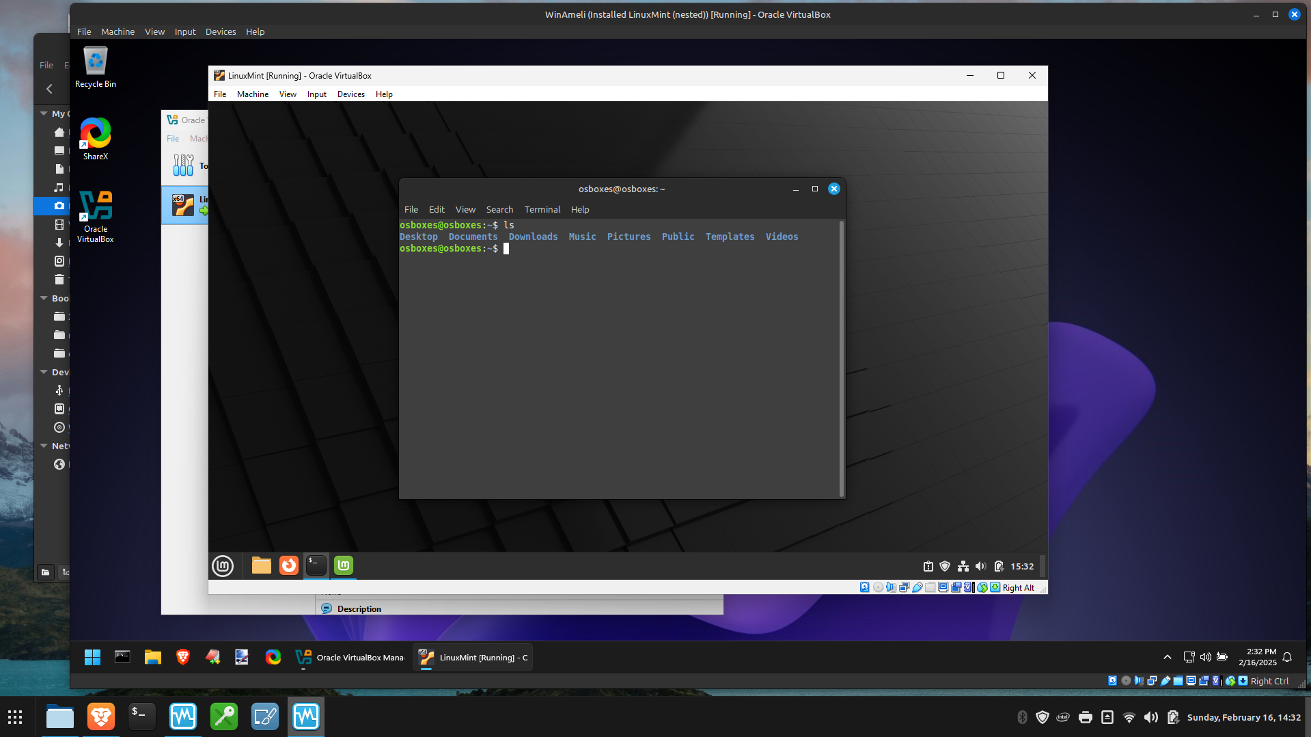This screenshot has width=1311, height=737.
Task: Click 'Documents' in the ls output
Action: tap(473, 237)
